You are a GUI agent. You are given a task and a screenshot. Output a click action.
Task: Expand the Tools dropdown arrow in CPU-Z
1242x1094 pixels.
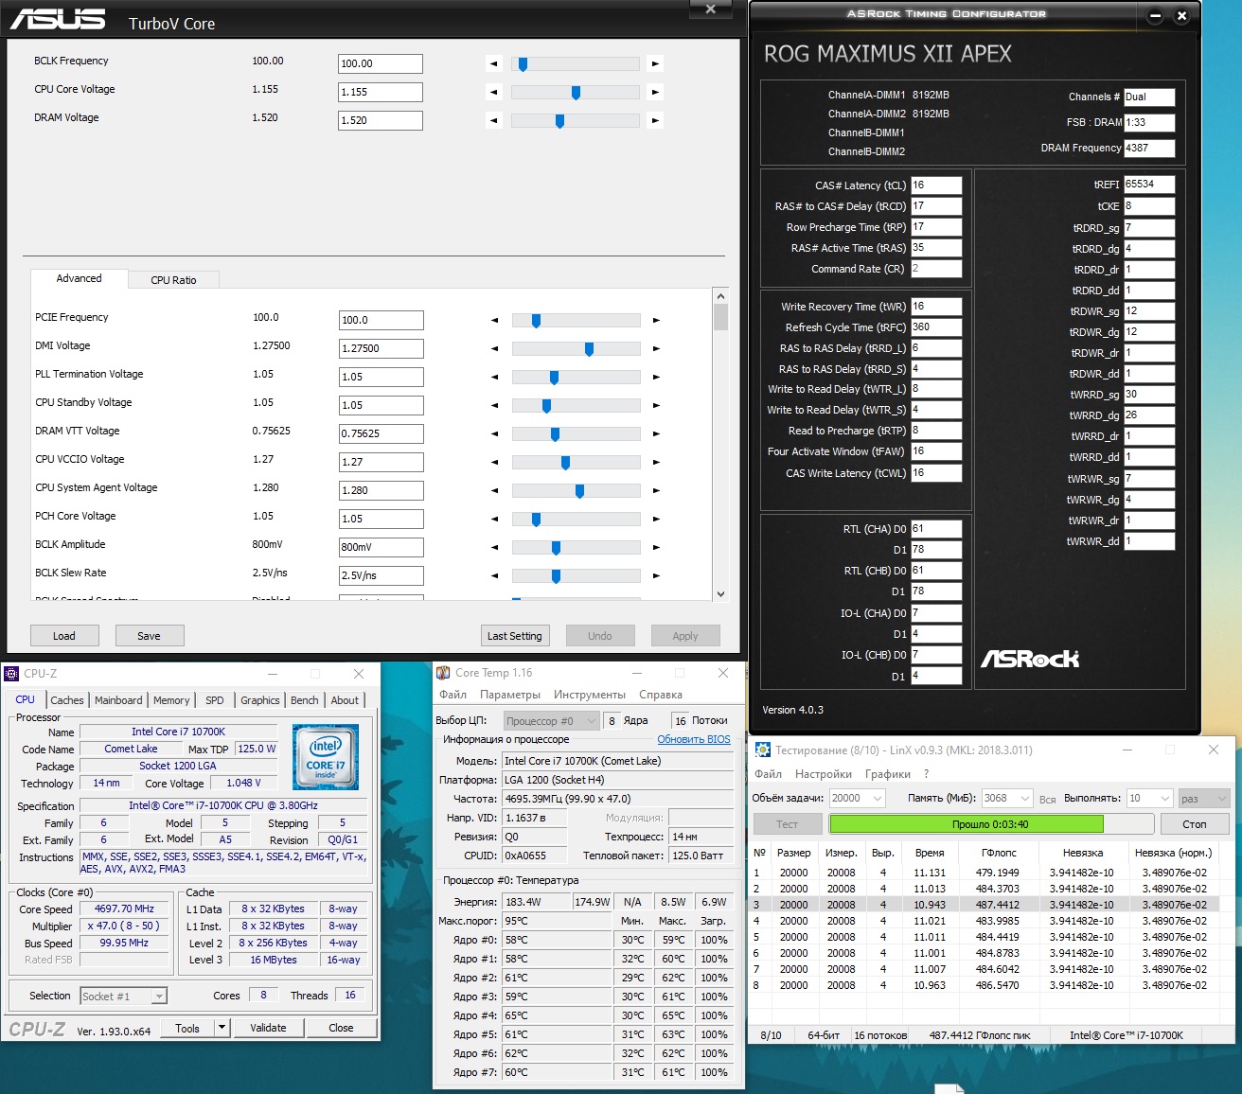(222, 1028)
